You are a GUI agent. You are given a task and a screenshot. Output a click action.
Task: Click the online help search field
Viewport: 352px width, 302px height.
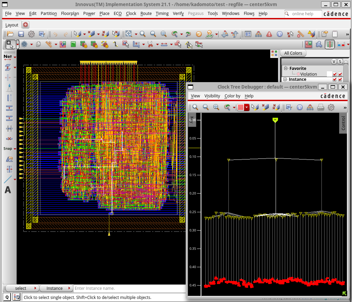[303, 14]
